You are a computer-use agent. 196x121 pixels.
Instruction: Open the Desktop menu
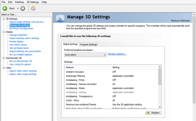tap(19, 2)
